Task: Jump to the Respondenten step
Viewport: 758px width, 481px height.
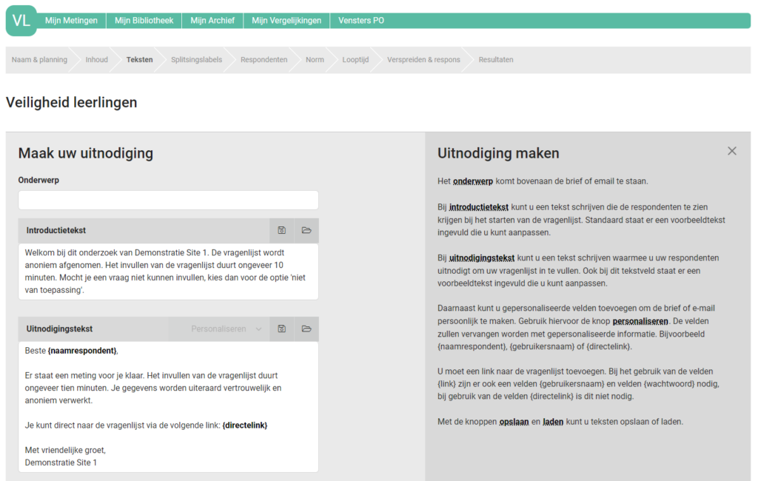Action: 264,60
